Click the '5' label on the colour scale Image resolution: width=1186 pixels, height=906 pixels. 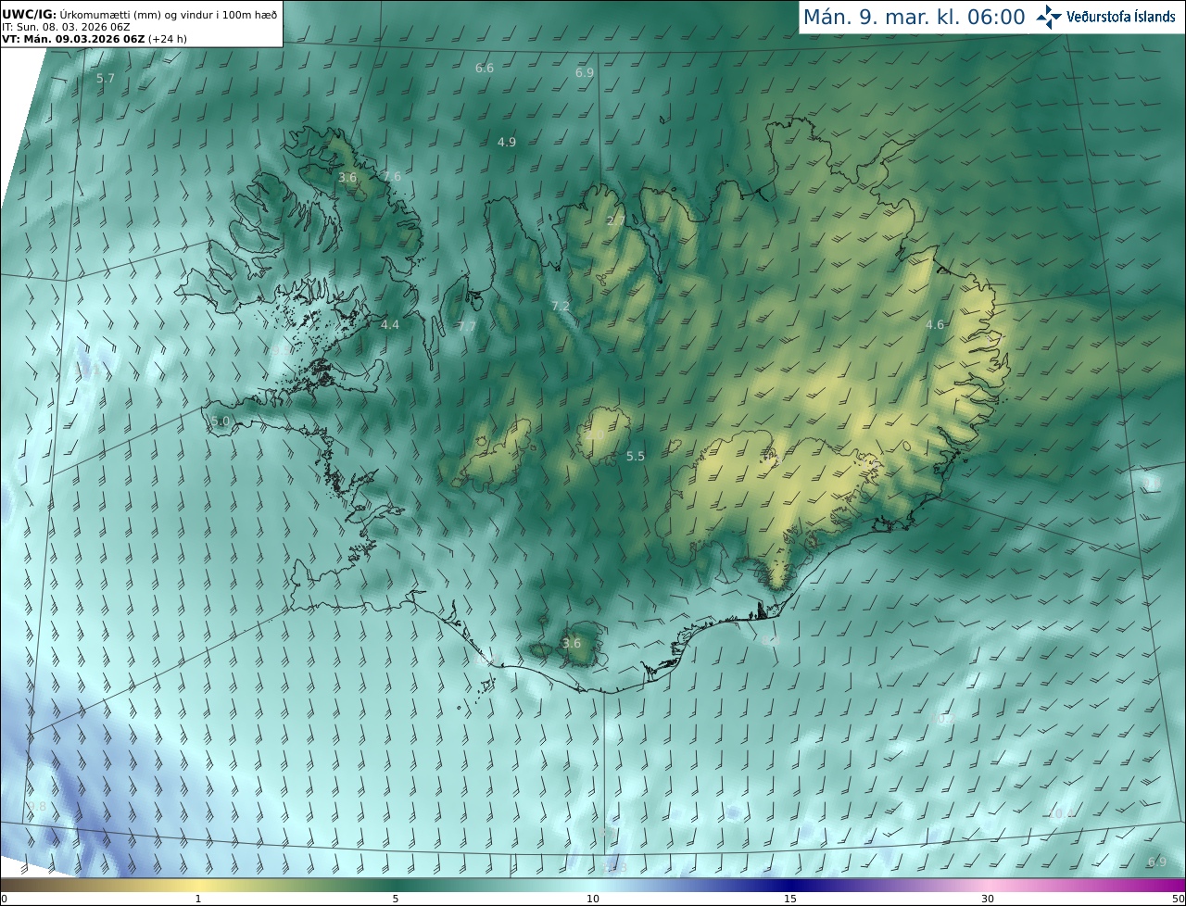point(396,899)
